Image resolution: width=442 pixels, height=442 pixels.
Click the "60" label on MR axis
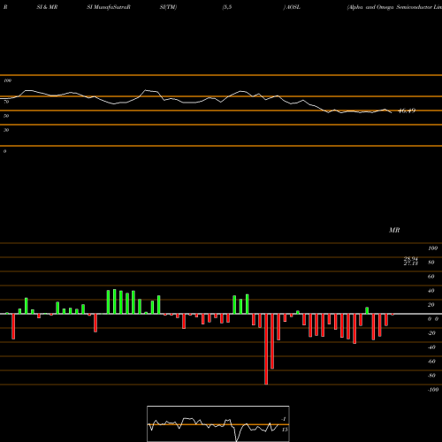(x=431, y=277)
